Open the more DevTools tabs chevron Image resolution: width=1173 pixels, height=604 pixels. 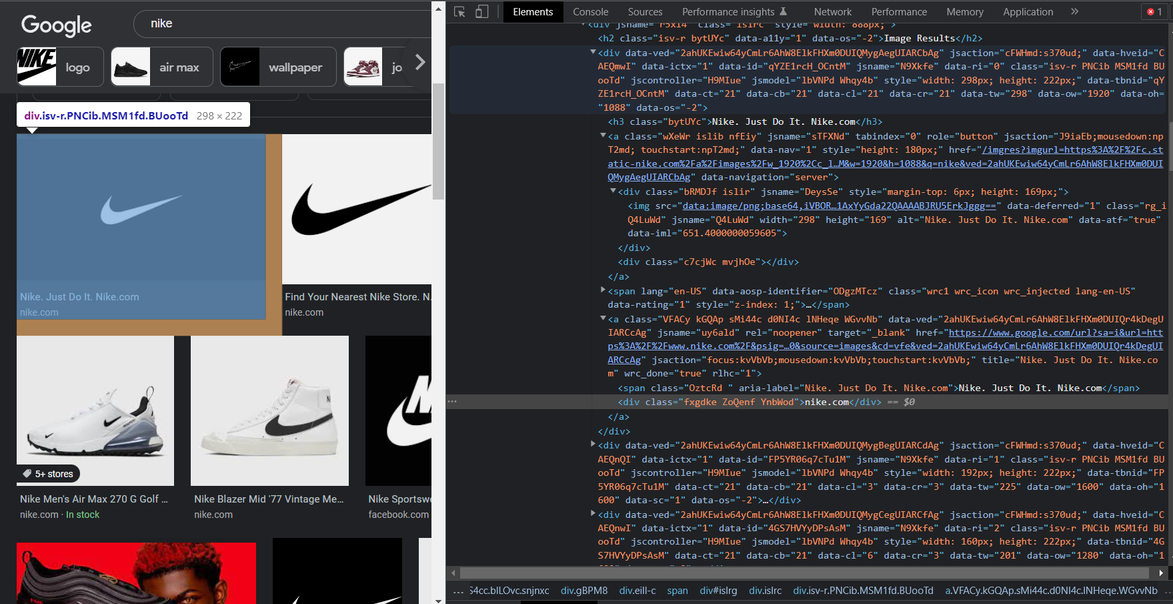1074,11
